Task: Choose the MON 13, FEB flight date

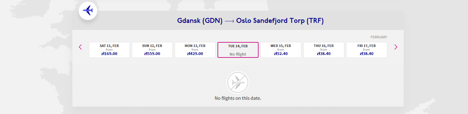Action: [195, 50]
